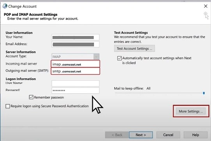Click the Mail to keep offline slider handle
This screenshot has height=141, width=211.
tap(204, 93)
